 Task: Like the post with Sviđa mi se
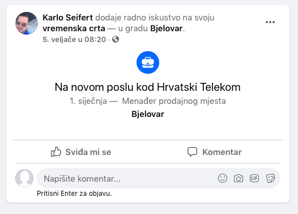tap(81, 152)
